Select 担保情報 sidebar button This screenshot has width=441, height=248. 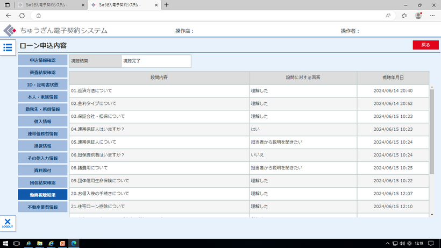[42, 146]
